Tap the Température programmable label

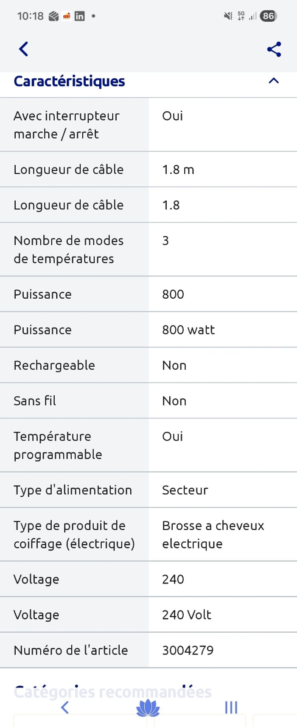pyautogui.click(x=58, y=445)
